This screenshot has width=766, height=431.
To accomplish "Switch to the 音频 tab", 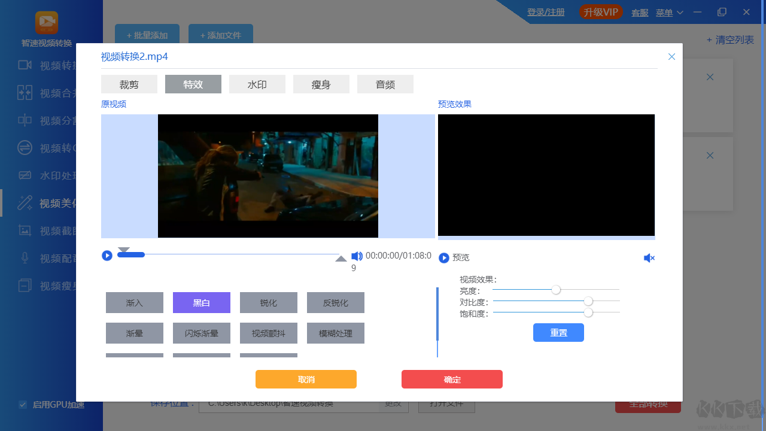I will (x=385, y=84).
